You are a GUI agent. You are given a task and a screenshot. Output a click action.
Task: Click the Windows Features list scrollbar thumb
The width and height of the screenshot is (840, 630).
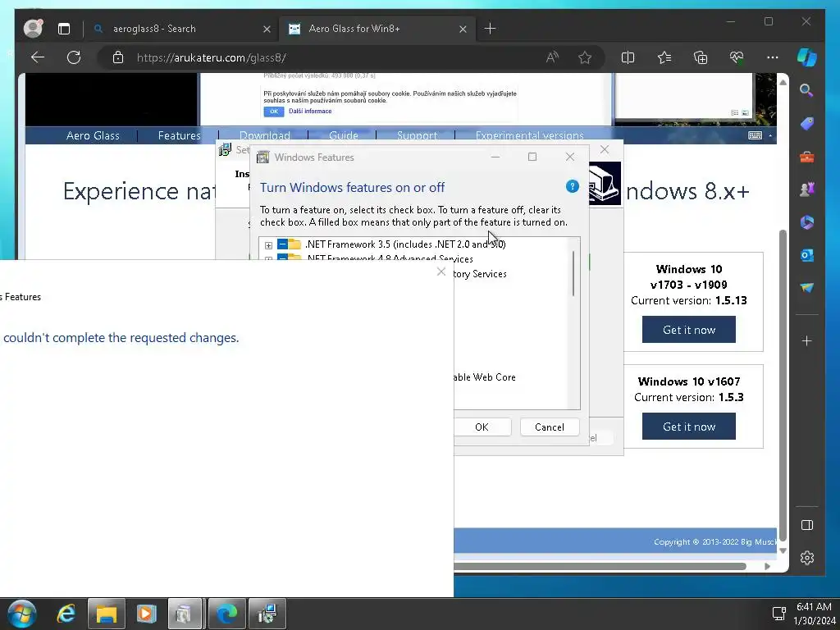[x=573, y=273]
